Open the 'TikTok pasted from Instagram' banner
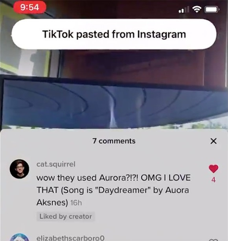 [114, 34]
